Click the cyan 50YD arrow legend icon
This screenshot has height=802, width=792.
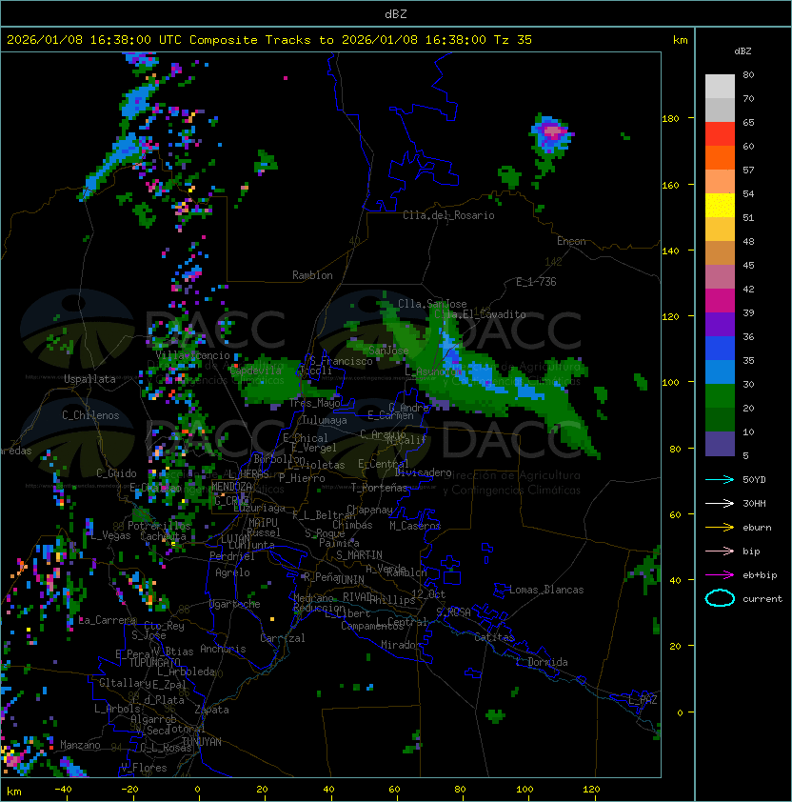pyautogui.click(x=720, y=480)
